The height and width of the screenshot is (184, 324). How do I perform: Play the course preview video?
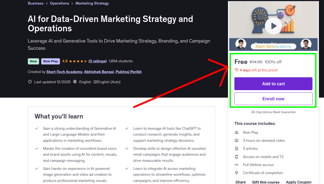coord(273,26)
